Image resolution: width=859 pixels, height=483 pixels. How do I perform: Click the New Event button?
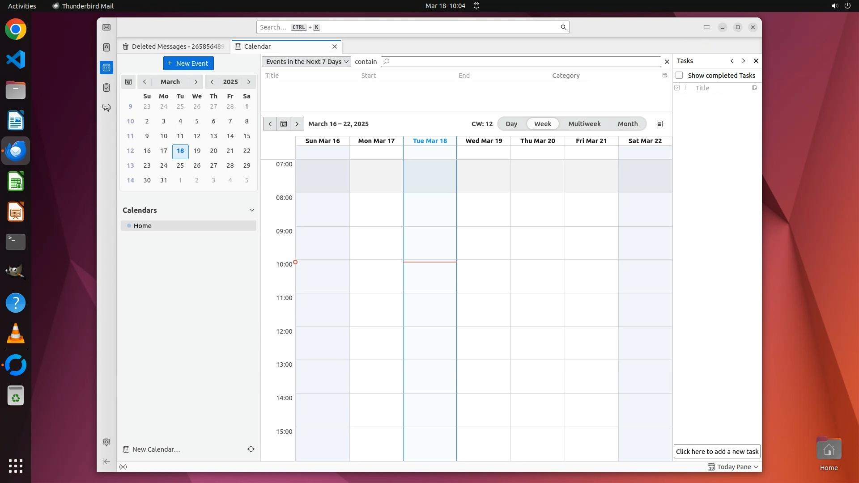(188, 64)
